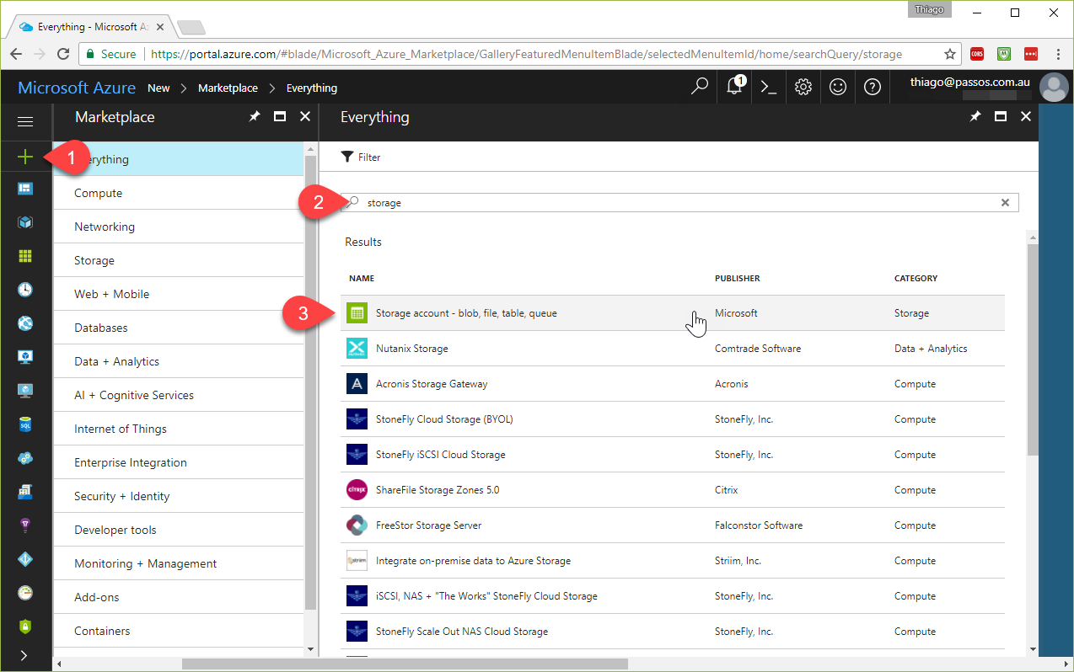1074x672 pixels.
Task: Click the Filter button
Action: pos(361,157)
